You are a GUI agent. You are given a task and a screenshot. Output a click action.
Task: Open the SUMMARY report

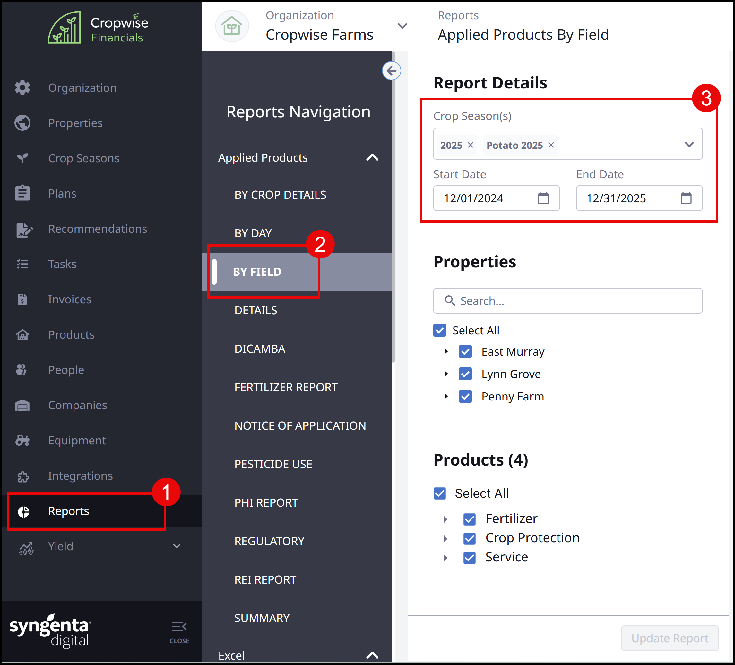point(262,618)
